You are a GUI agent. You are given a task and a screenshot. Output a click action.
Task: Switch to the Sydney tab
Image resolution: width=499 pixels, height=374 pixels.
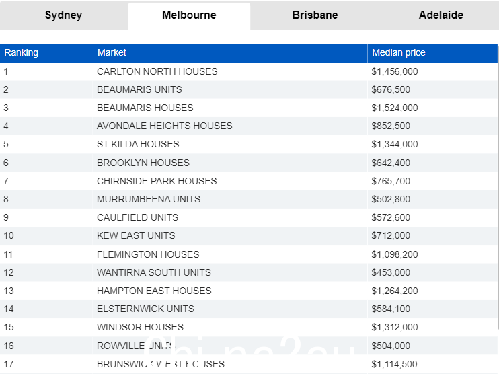point(64,15)
